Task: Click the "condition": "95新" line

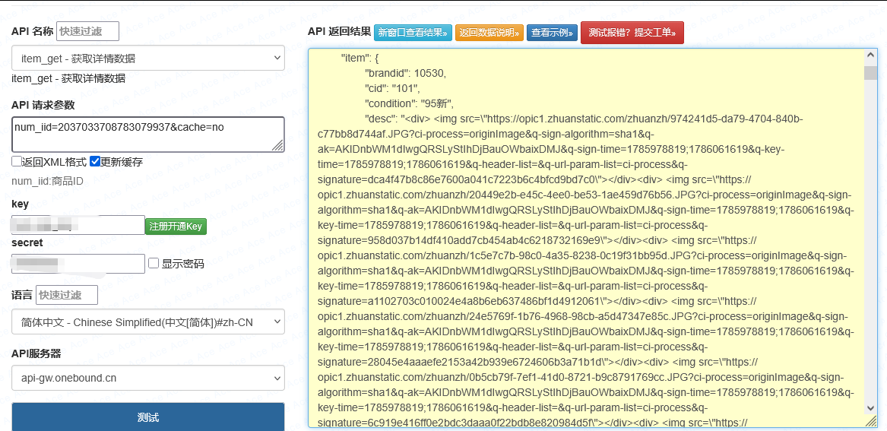Action: 409,103
